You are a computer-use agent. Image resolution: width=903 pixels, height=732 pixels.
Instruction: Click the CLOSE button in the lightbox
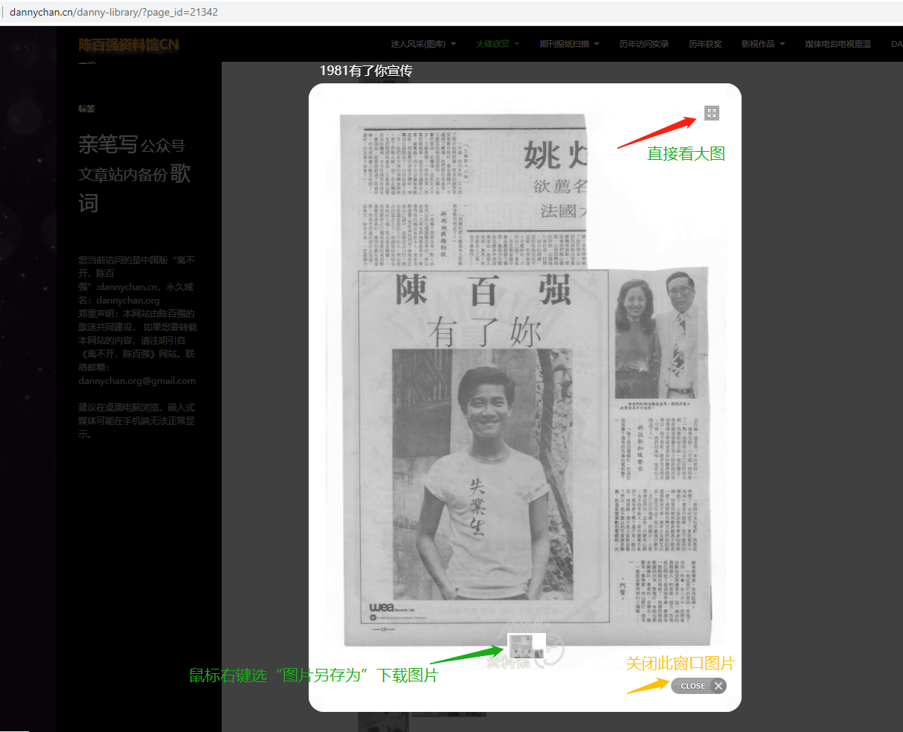(698, 686)
